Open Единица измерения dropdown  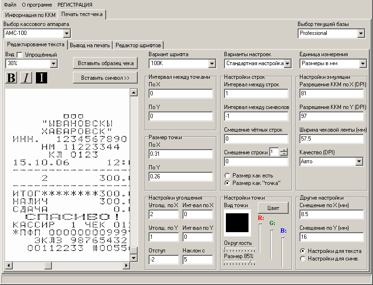pos(362,63)
